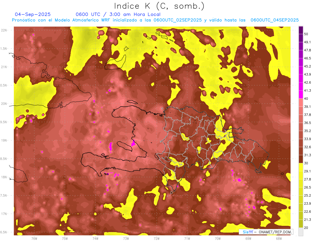Click the "69W" longitude label
This screenshot has width=313, height=242.
[x=248, y=238]
